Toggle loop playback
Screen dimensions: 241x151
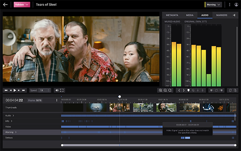(216, 90)
